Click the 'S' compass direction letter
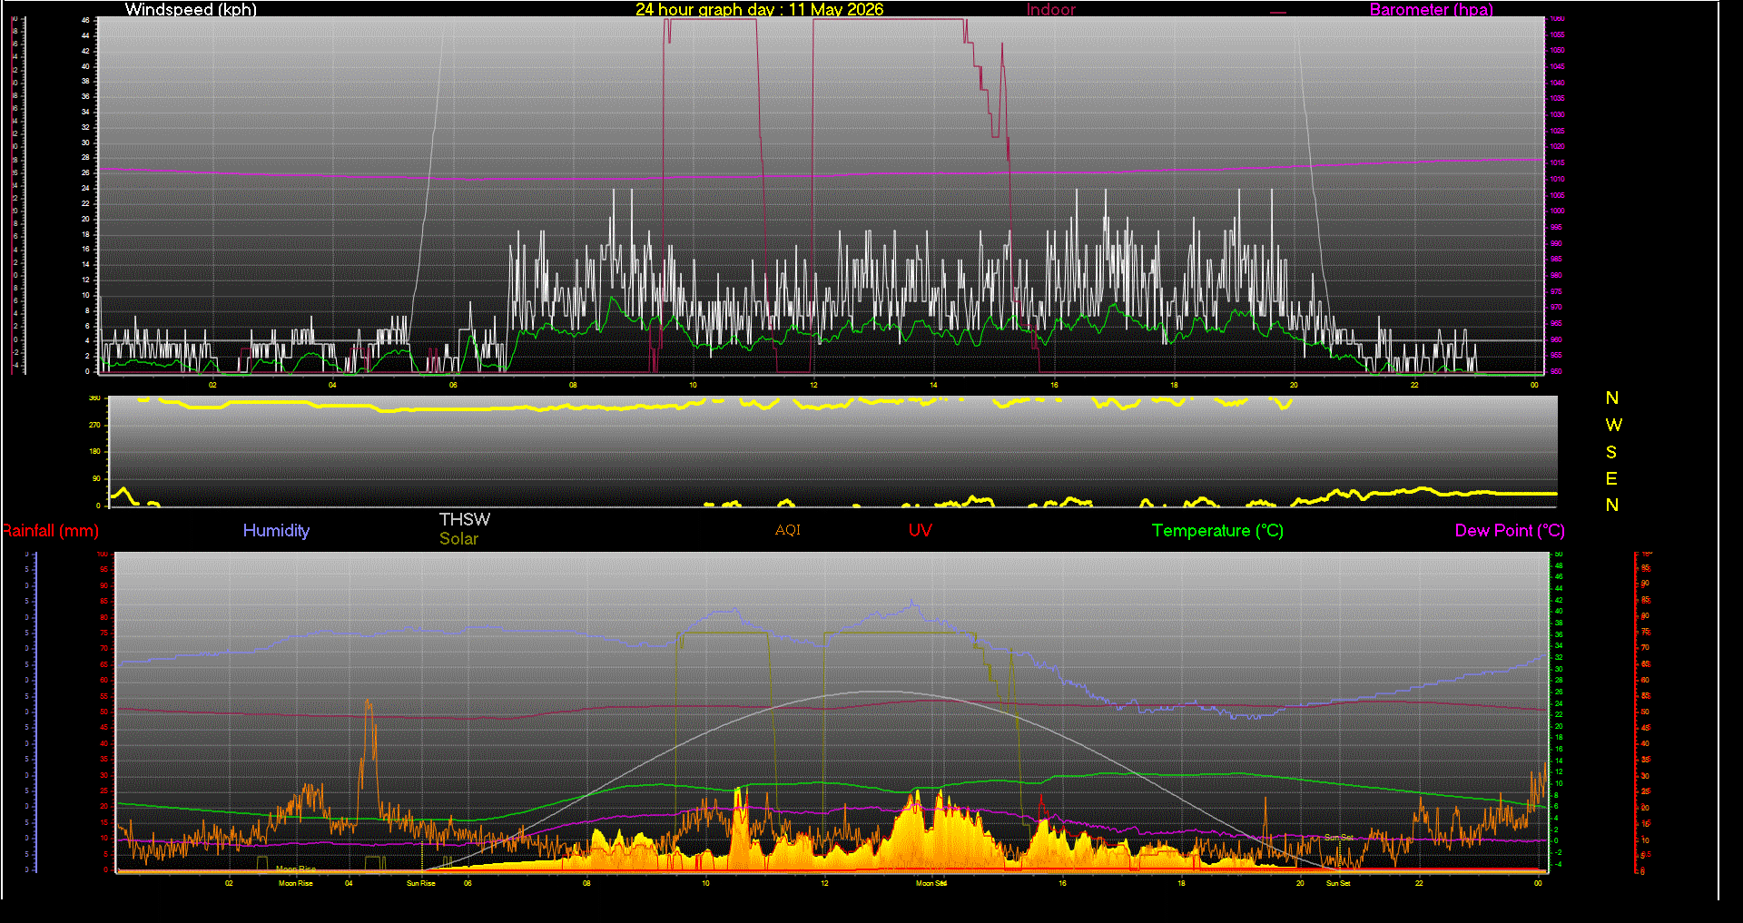Viewport: 1743px width, 923px height. 1611,452
